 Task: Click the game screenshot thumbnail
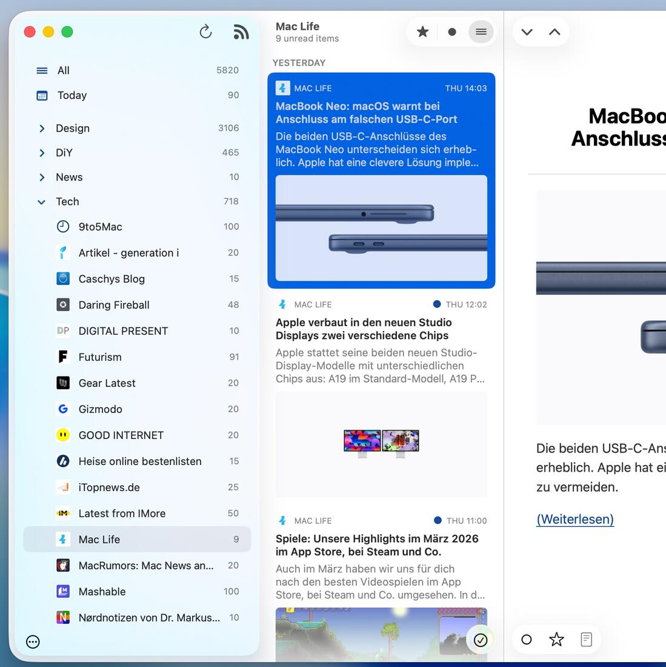381,634
